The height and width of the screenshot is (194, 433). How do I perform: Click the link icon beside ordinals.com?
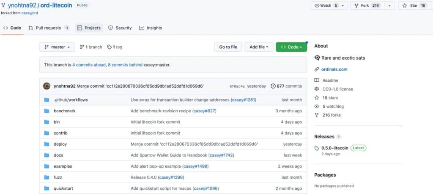[317, 69]
